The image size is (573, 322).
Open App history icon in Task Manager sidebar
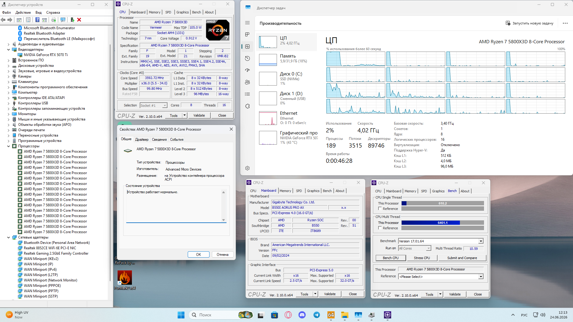tap(247, 58)
